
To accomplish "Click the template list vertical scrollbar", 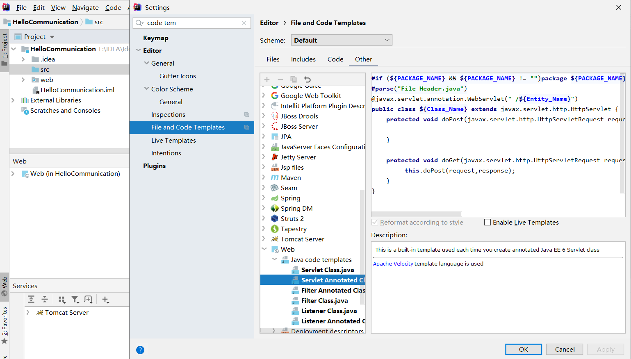I will (x=362, y=247).
